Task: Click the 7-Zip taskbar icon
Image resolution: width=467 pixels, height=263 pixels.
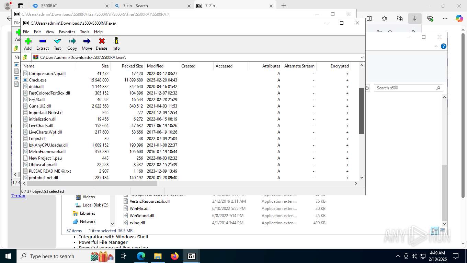Action: tap(191, 256)
